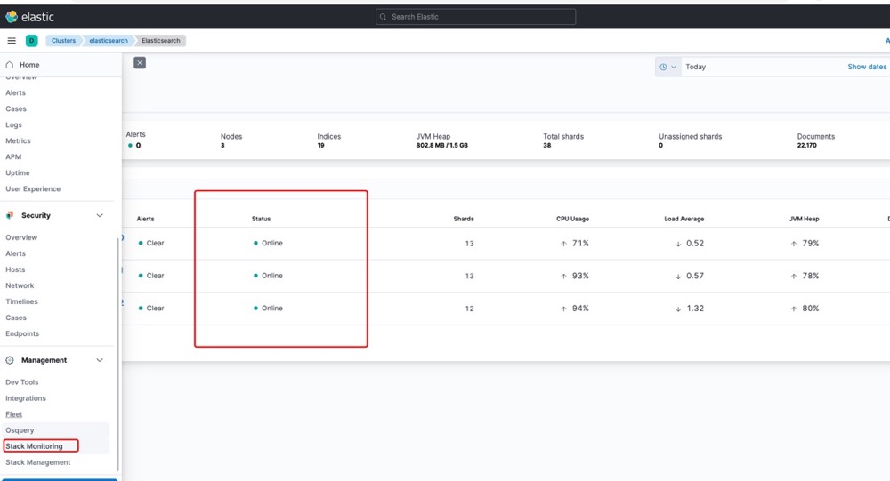The width and height of the screenshot is (890, 481).
Task: Click the search magnifier icon in header
Action: tap(384, 17)
